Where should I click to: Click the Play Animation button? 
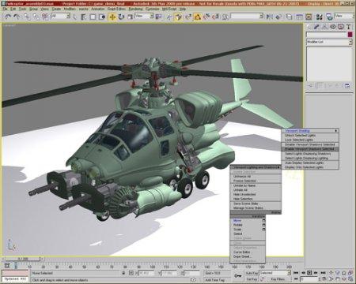pyautogui.click(x=309, y=273)
